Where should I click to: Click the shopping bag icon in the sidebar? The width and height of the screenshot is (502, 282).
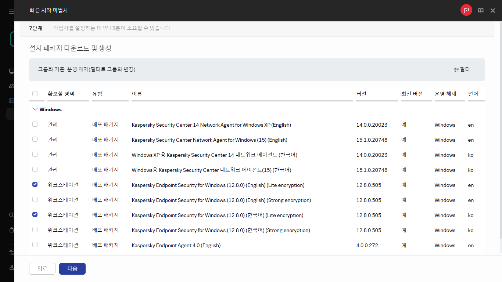coord(11,230)
